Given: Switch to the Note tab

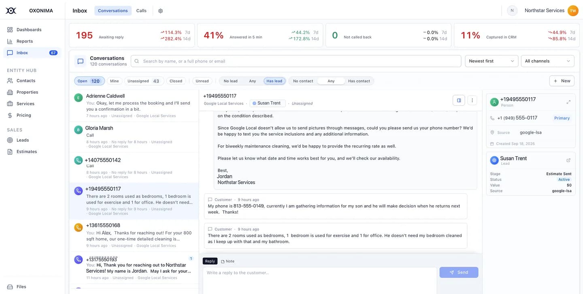Looking at the screenshot, I should tap(228, 261).
